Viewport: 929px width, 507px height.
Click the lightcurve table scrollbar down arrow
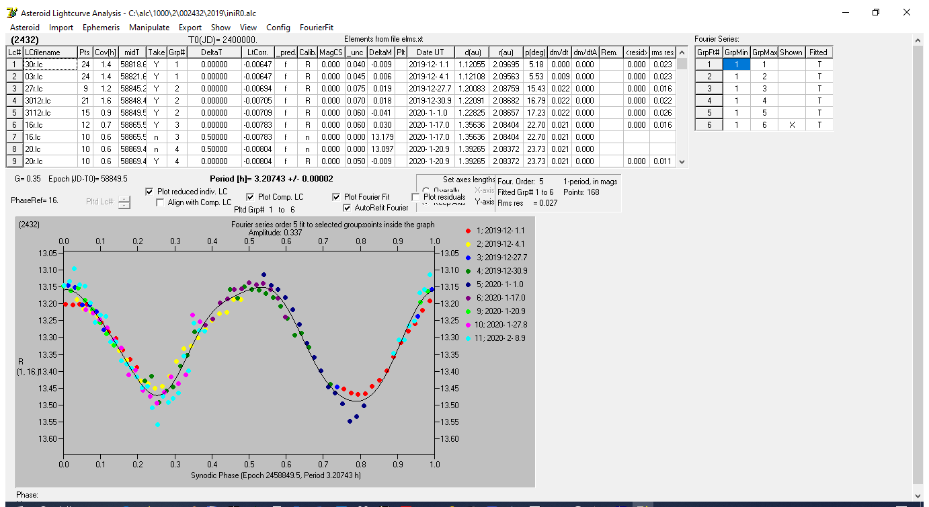pyautogui.click(x=682, y=161)
